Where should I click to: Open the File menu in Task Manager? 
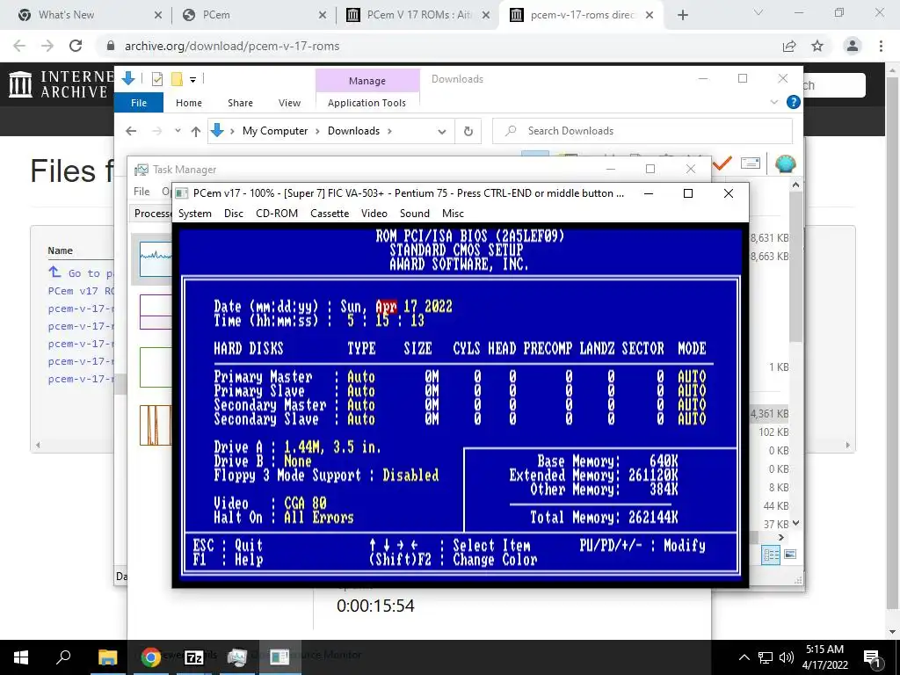coord(142,191)
